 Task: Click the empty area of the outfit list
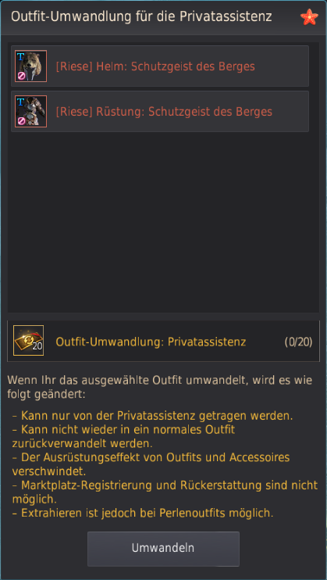tap(163, 222)
